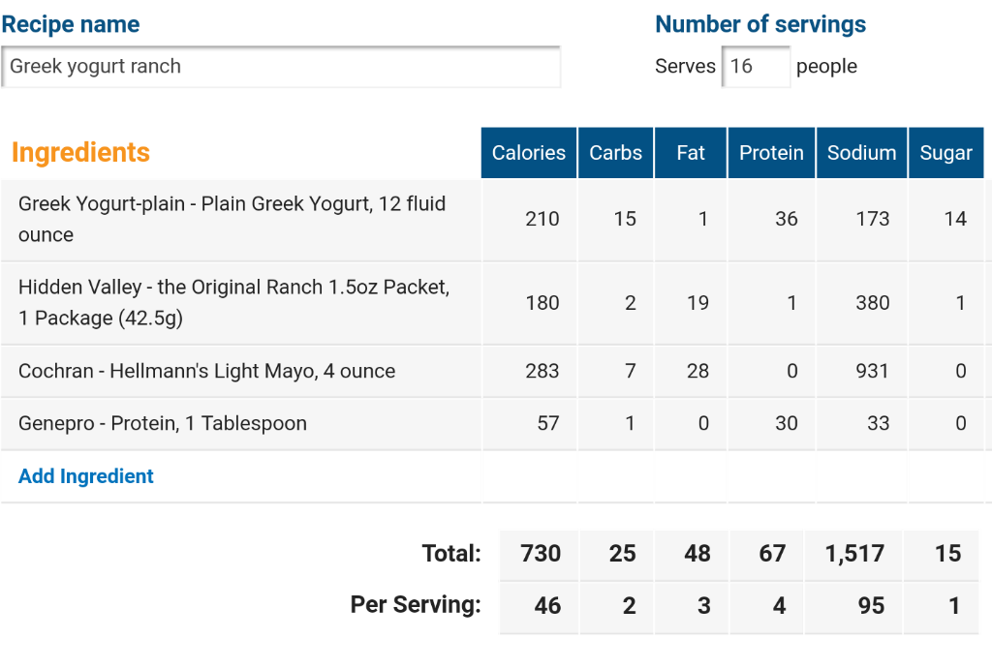Click the Serves number input box
This screenshot has height=669, width=992.
tap(756, 67)
